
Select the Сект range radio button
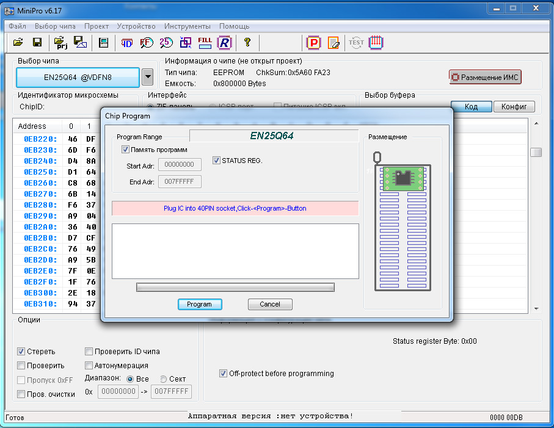coord(163,379)
